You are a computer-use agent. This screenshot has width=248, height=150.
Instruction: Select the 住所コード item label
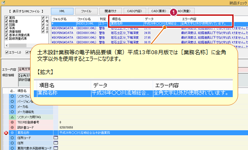(x=24, y=138)
